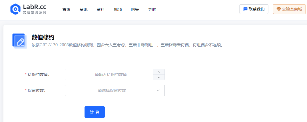Image resolution: width=307 pixels, height=122 pixels.
Task: Click the 数值修约 page title
Action: point(43,37)
